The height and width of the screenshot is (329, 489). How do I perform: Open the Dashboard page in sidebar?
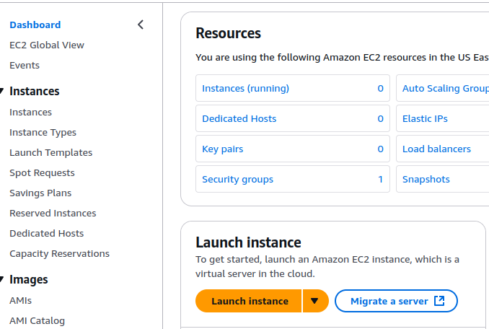tap(35, 25)
